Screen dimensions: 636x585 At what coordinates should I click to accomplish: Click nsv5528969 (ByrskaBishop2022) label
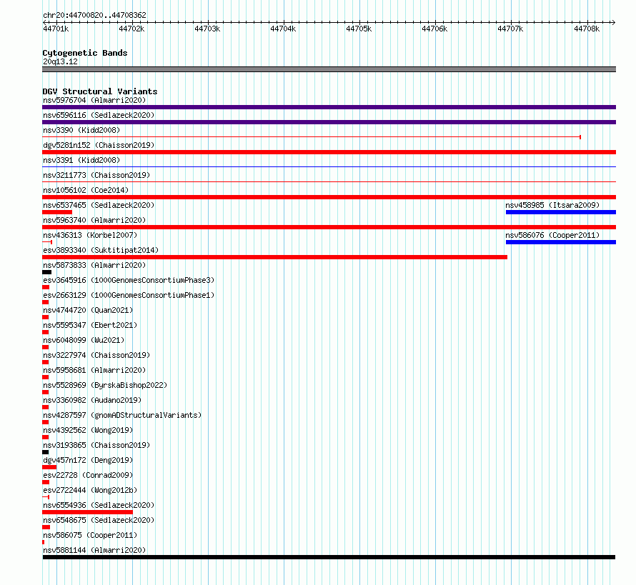pyautogui.click(x=105, y=385)
